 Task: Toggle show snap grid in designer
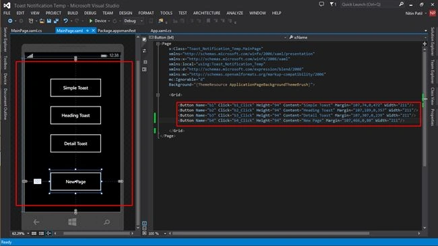click(34, 233)
